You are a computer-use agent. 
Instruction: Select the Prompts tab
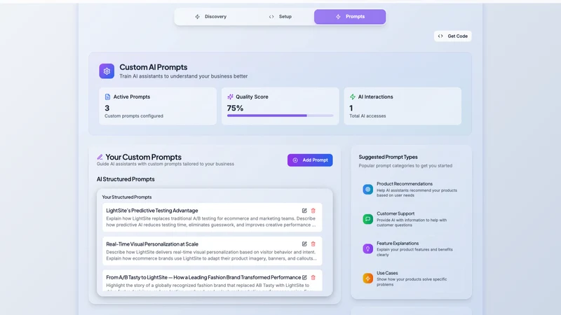(350, 17)
